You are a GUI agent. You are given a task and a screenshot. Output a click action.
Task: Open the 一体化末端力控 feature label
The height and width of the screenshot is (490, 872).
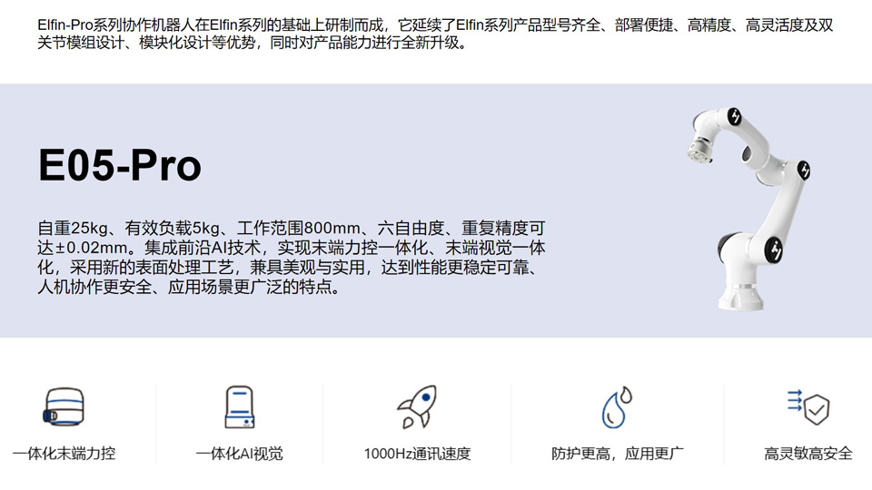[x=64, y=453]
